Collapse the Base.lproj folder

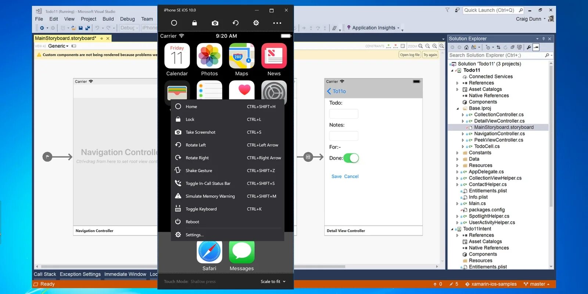pos(458,108)
